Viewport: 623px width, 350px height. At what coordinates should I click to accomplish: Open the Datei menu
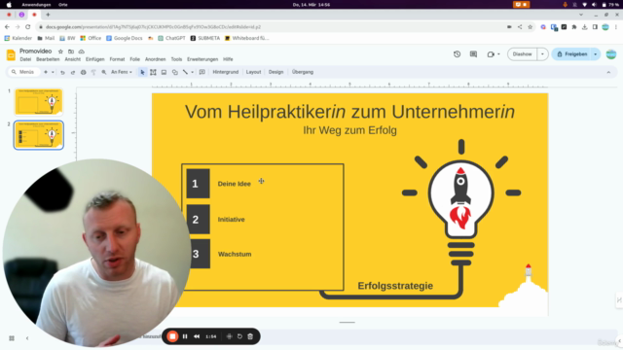pos(25,59)
